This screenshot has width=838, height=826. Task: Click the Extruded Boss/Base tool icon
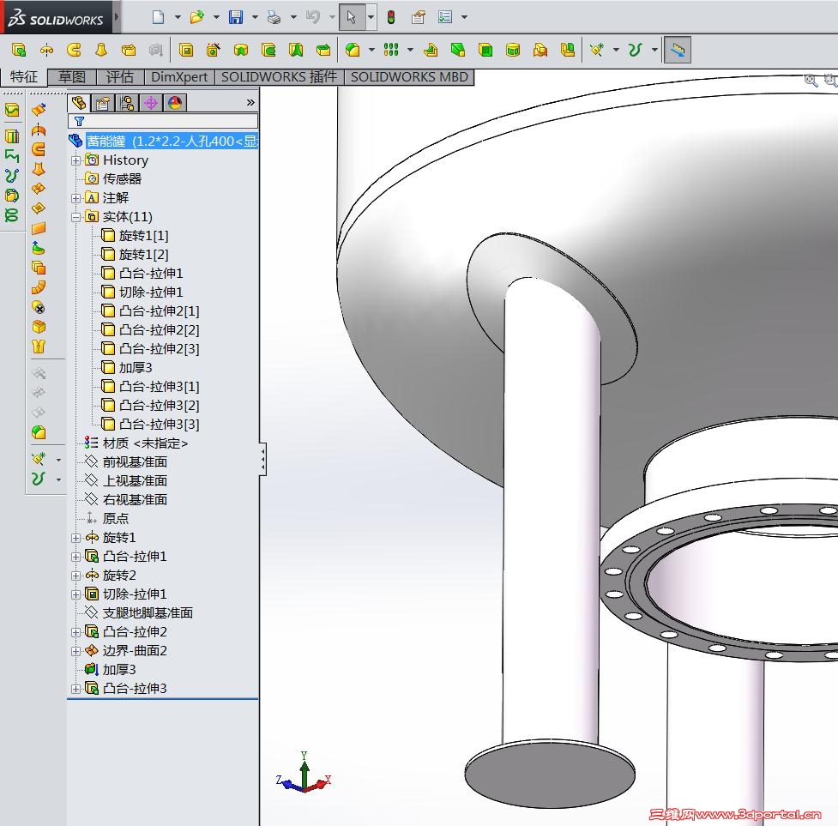point(19,50)
